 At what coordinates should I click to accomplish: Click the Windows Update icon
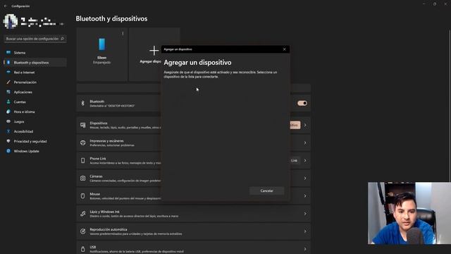pyautogui.click(x=8, y=151)
